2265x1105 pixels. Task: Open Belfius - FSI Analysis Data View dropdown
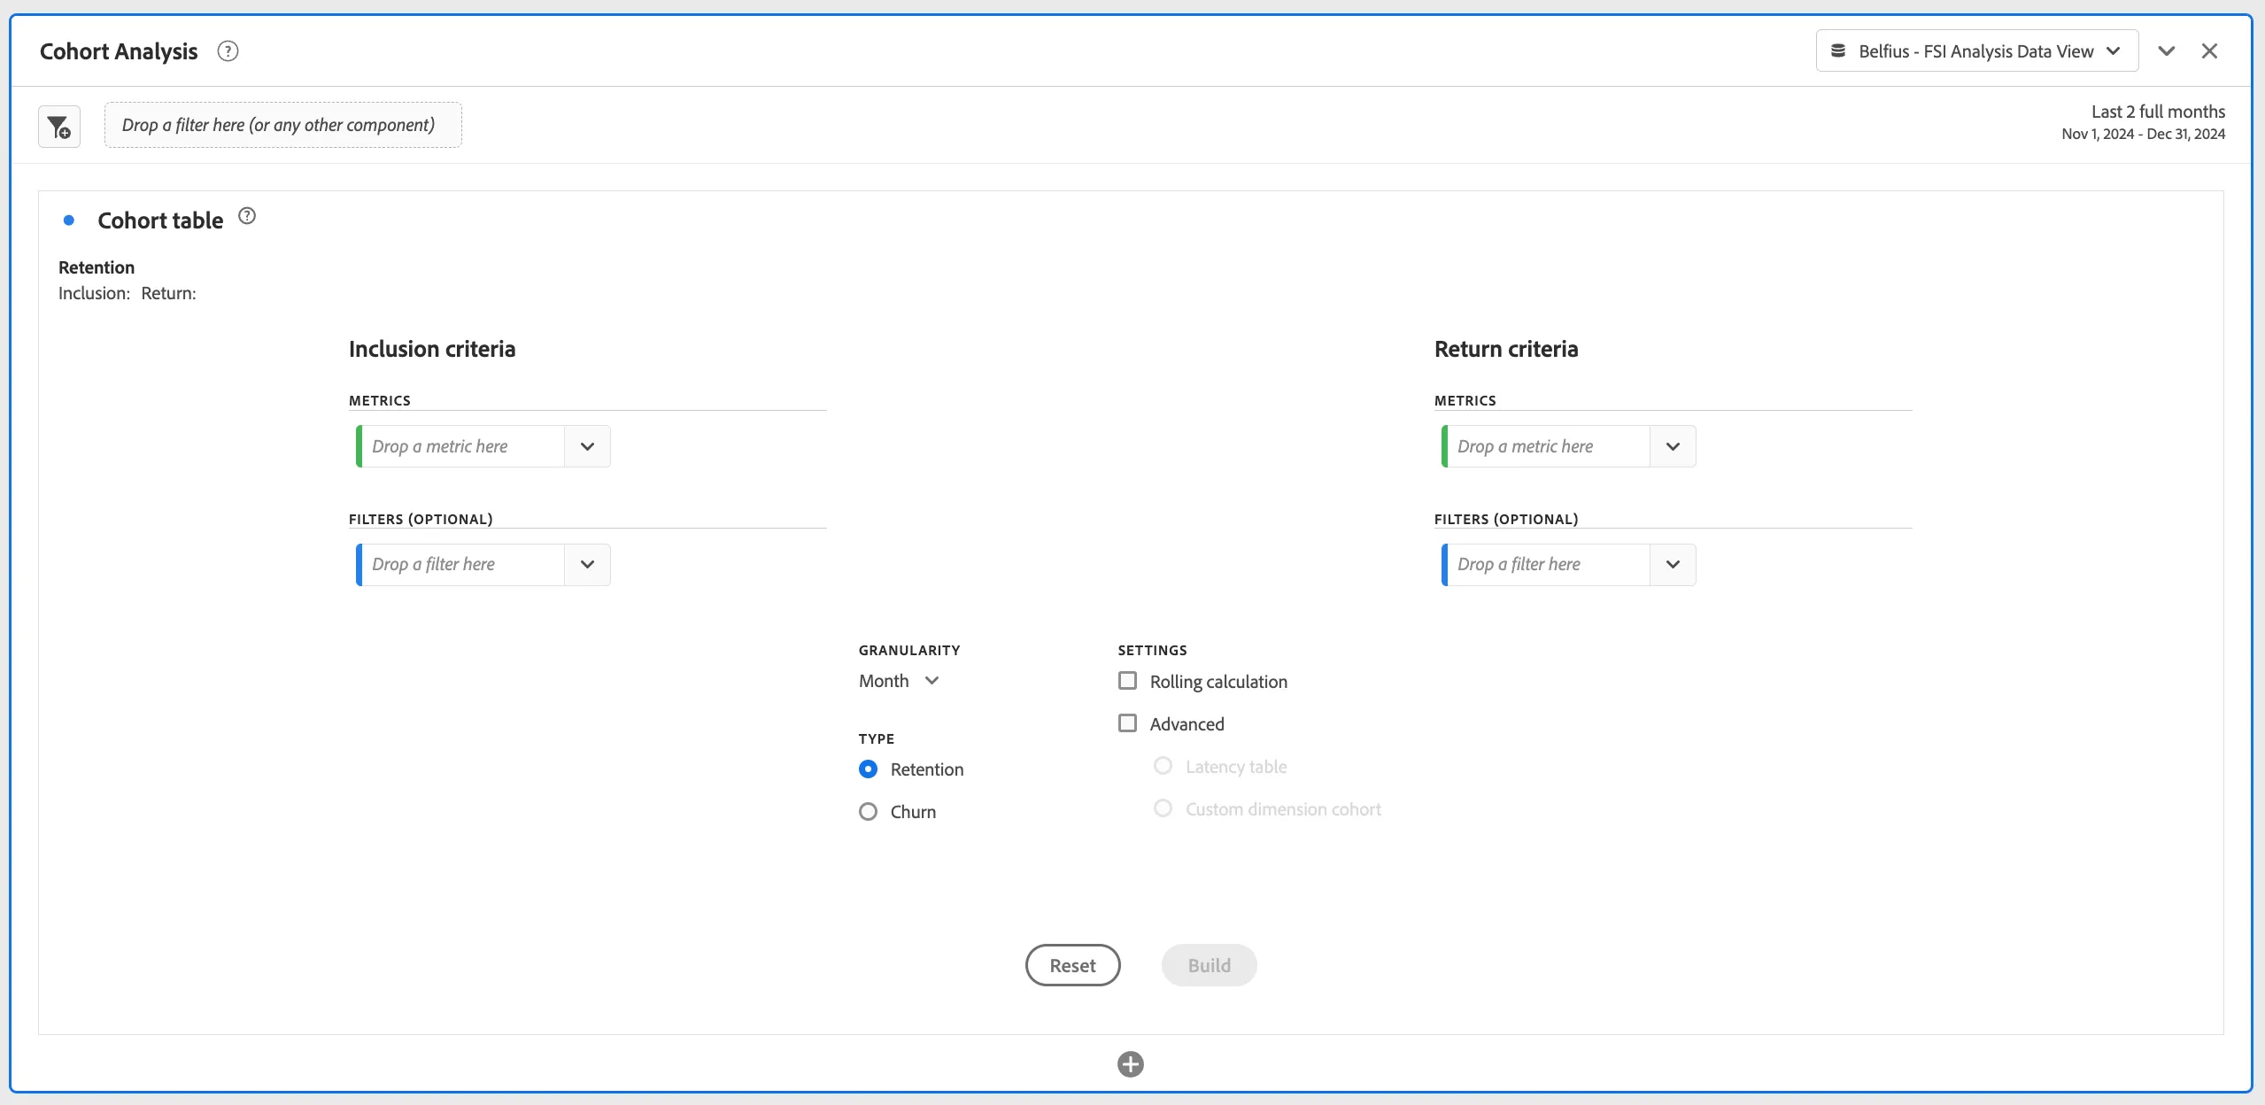pos(1977,51)
